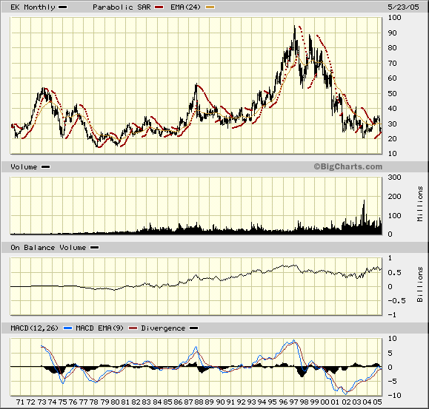Viewport: 429px width, 409px height.
Task: Click the 300 volume axis label
Action: pyautogui.click(x=394, y=178)
